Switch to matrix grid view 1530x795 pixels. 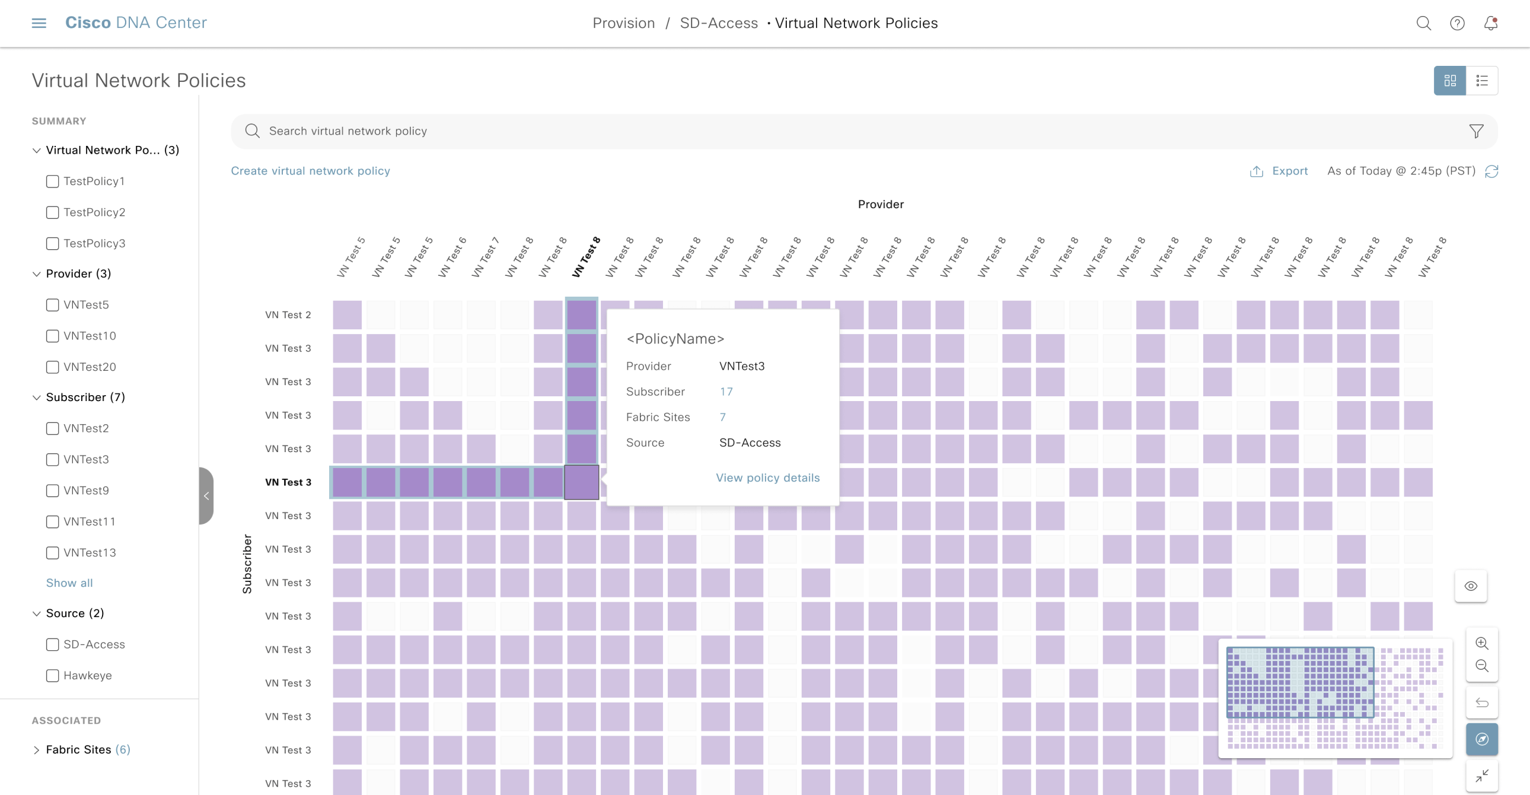[x=1450, y=80]
